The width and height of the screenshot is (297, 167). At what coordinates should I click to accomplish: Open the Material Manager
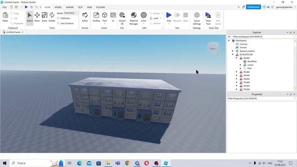point(134,18)
